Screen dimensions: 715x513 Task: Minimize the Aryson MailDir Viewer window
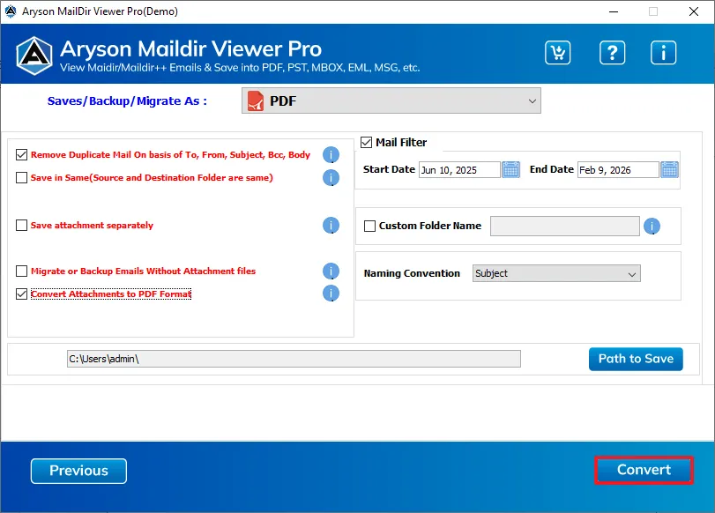click(614, 11)
